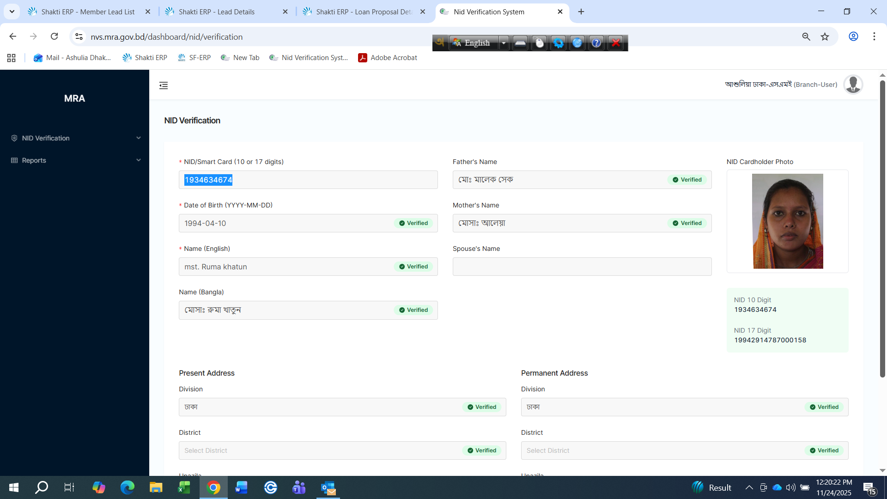Switch to Shakti ERP Member Lead List tab
The height and width of the screenshot is (499, 887).
pos(88,12)
